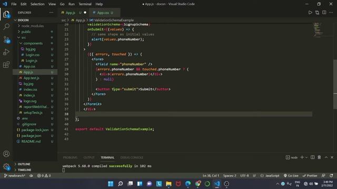337x189 pixels.
Task: Open Windows Start button on taskbar
Action: point(111,184)
